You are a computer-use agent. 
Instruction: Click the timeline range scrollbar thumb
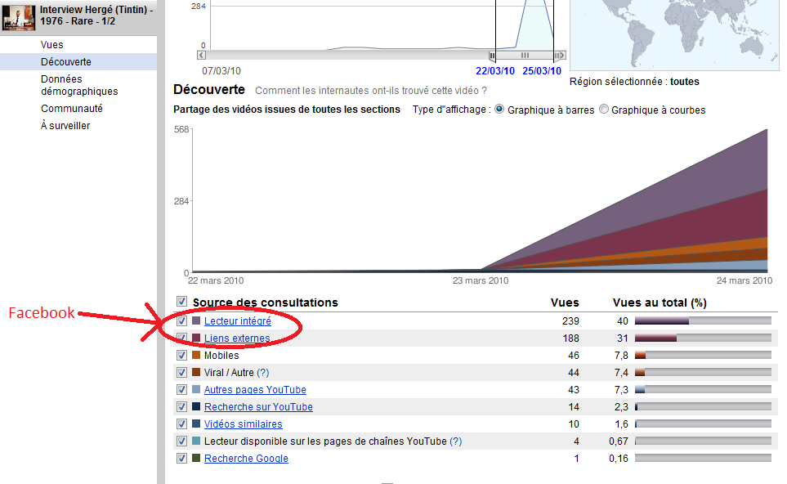pos(525,56)
